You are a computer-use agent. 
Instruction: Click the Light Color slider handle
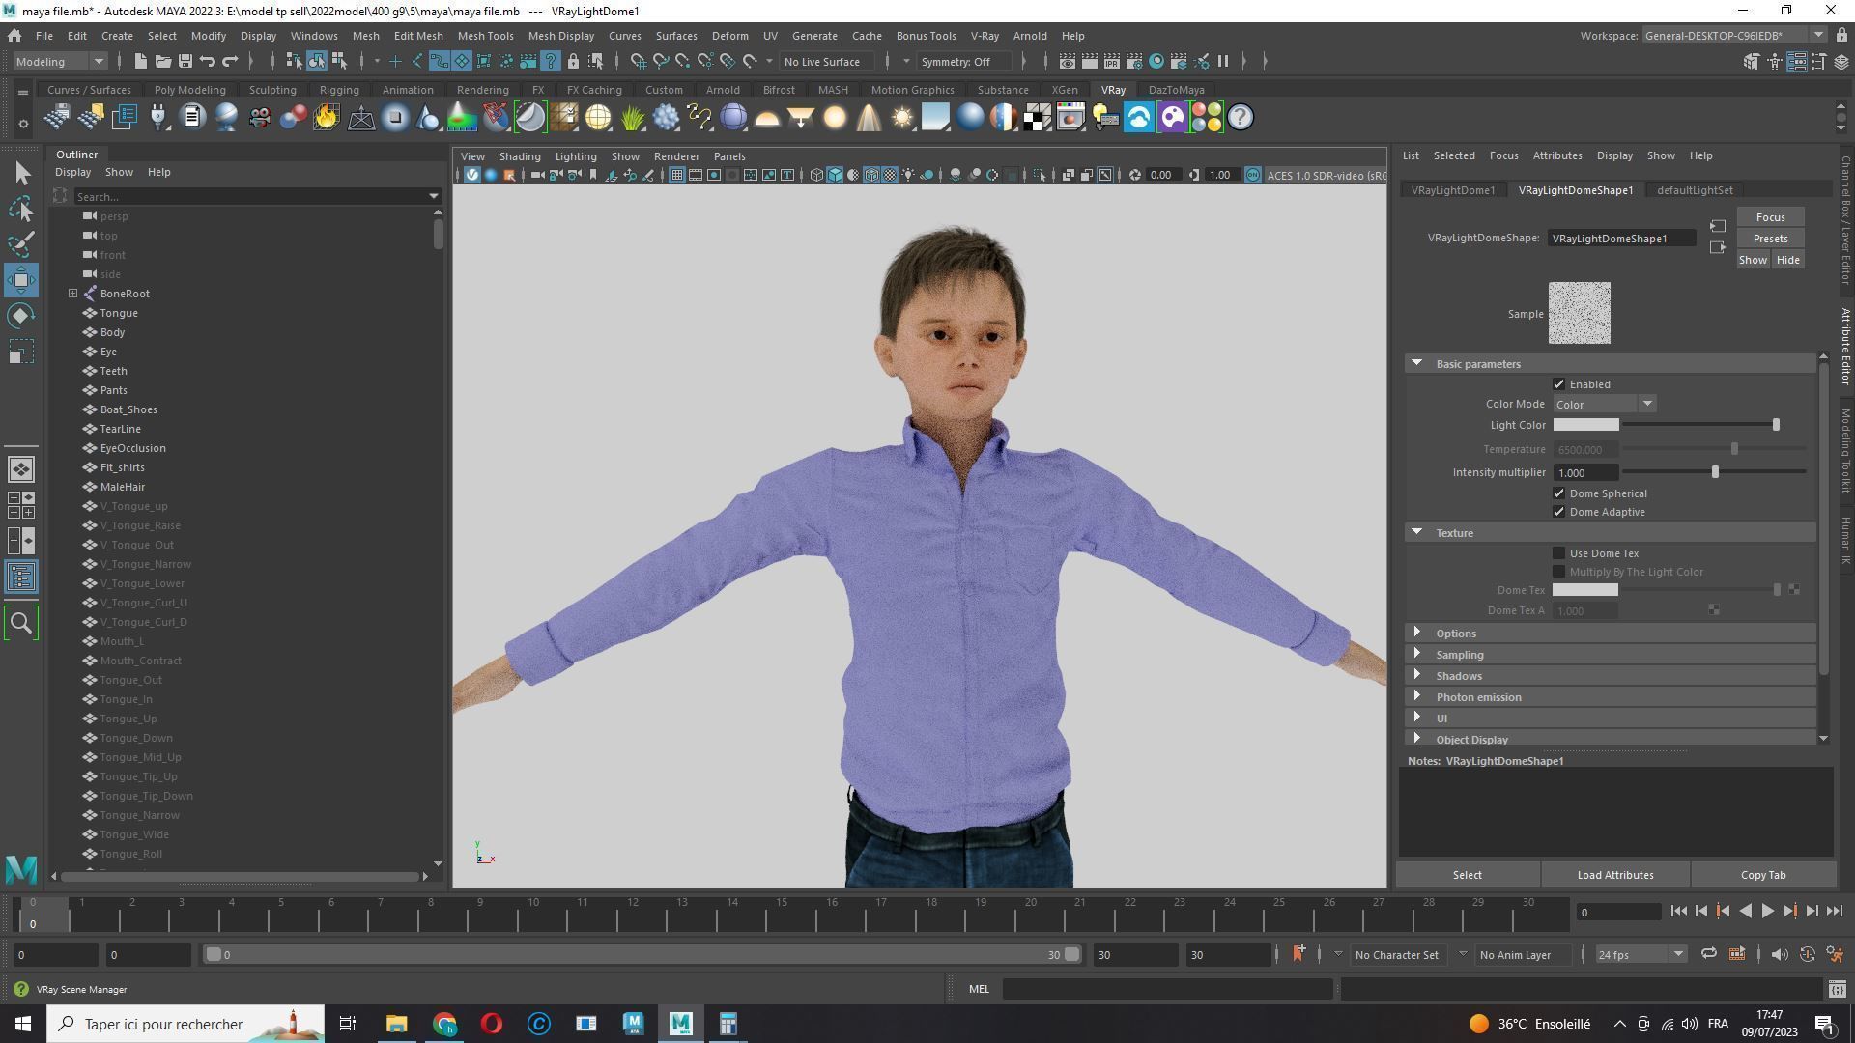[x=1775, y=425]
